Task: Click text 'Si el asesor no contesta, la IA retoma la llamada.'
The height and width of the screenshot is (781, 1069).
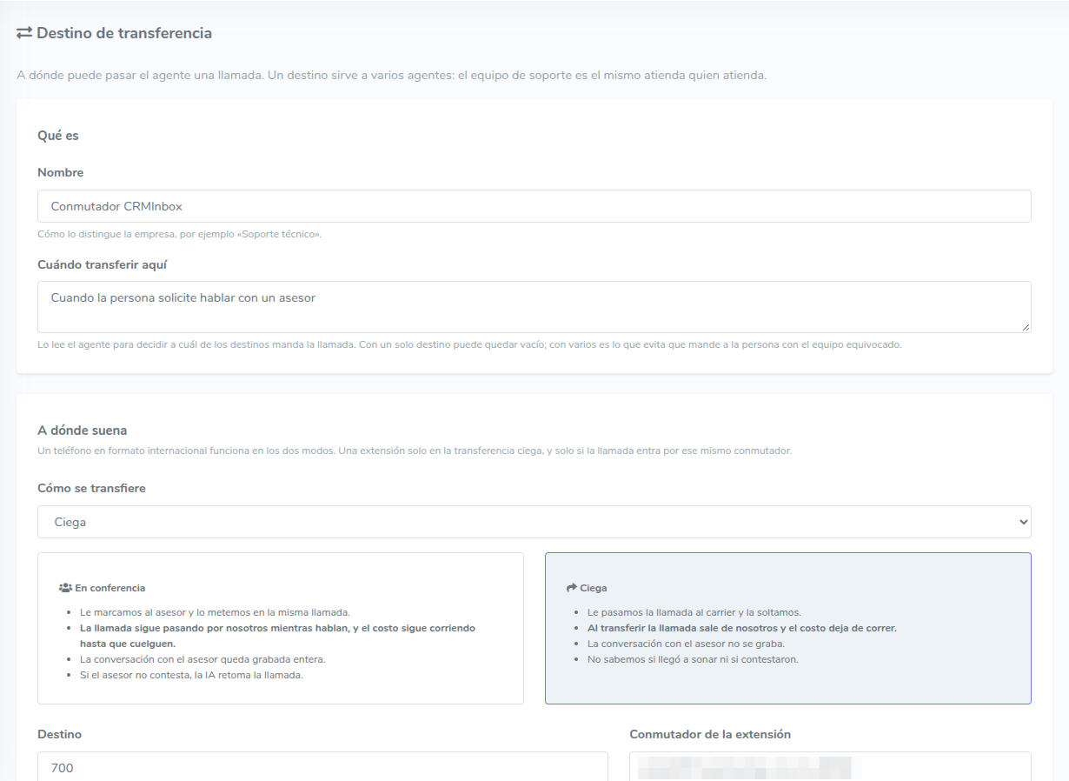Action: 191,675
